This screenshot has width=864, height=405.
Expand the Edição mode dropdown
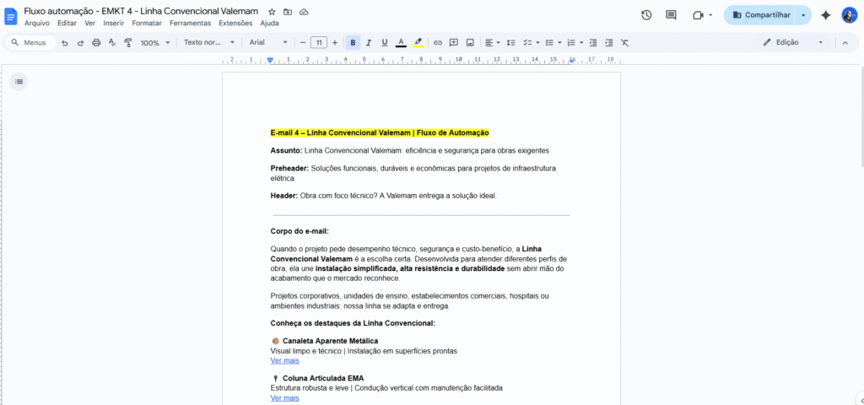tap(793, 42)
